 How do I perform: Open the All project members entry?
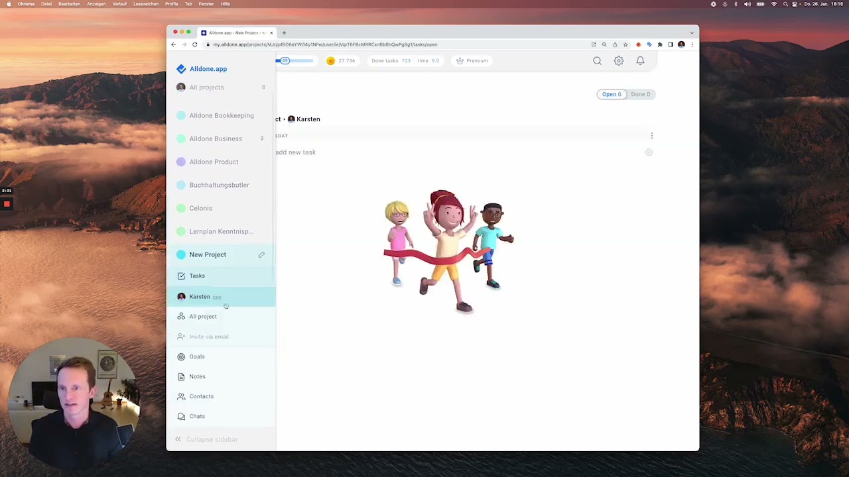coord(221,317)
